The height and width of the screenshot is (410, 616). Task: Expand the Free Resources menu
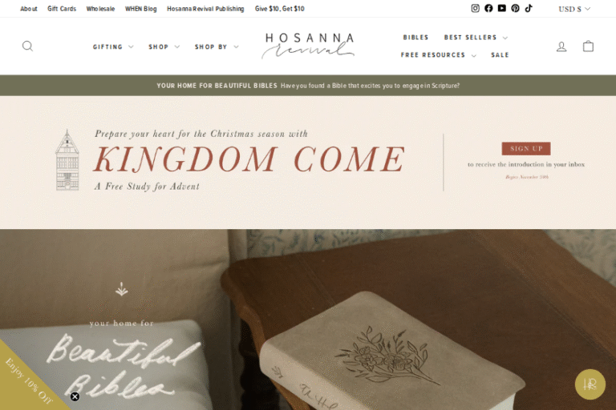click(x=439, y=55)
